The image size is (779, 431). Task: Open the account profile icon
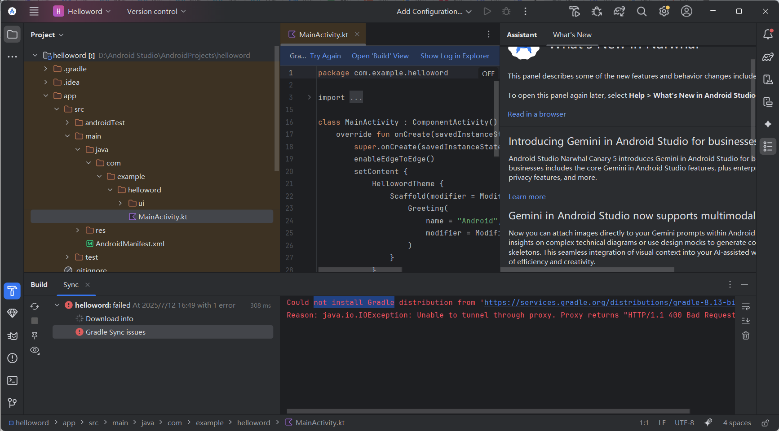click(x=686, y=11)
